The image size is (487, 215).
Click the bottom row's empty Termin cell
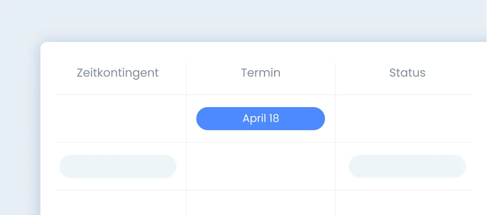261,202
